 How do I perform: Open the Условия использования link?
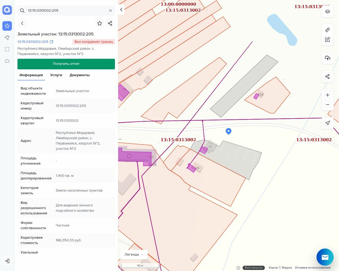pos(313,268)
